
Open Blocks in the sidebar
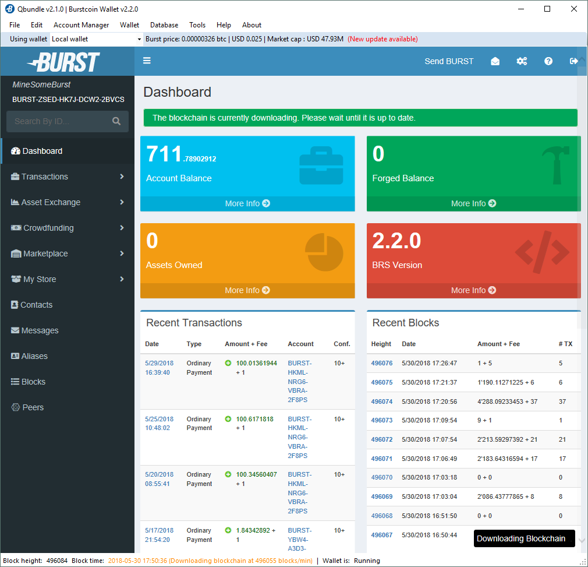click(x=68, y=382)
